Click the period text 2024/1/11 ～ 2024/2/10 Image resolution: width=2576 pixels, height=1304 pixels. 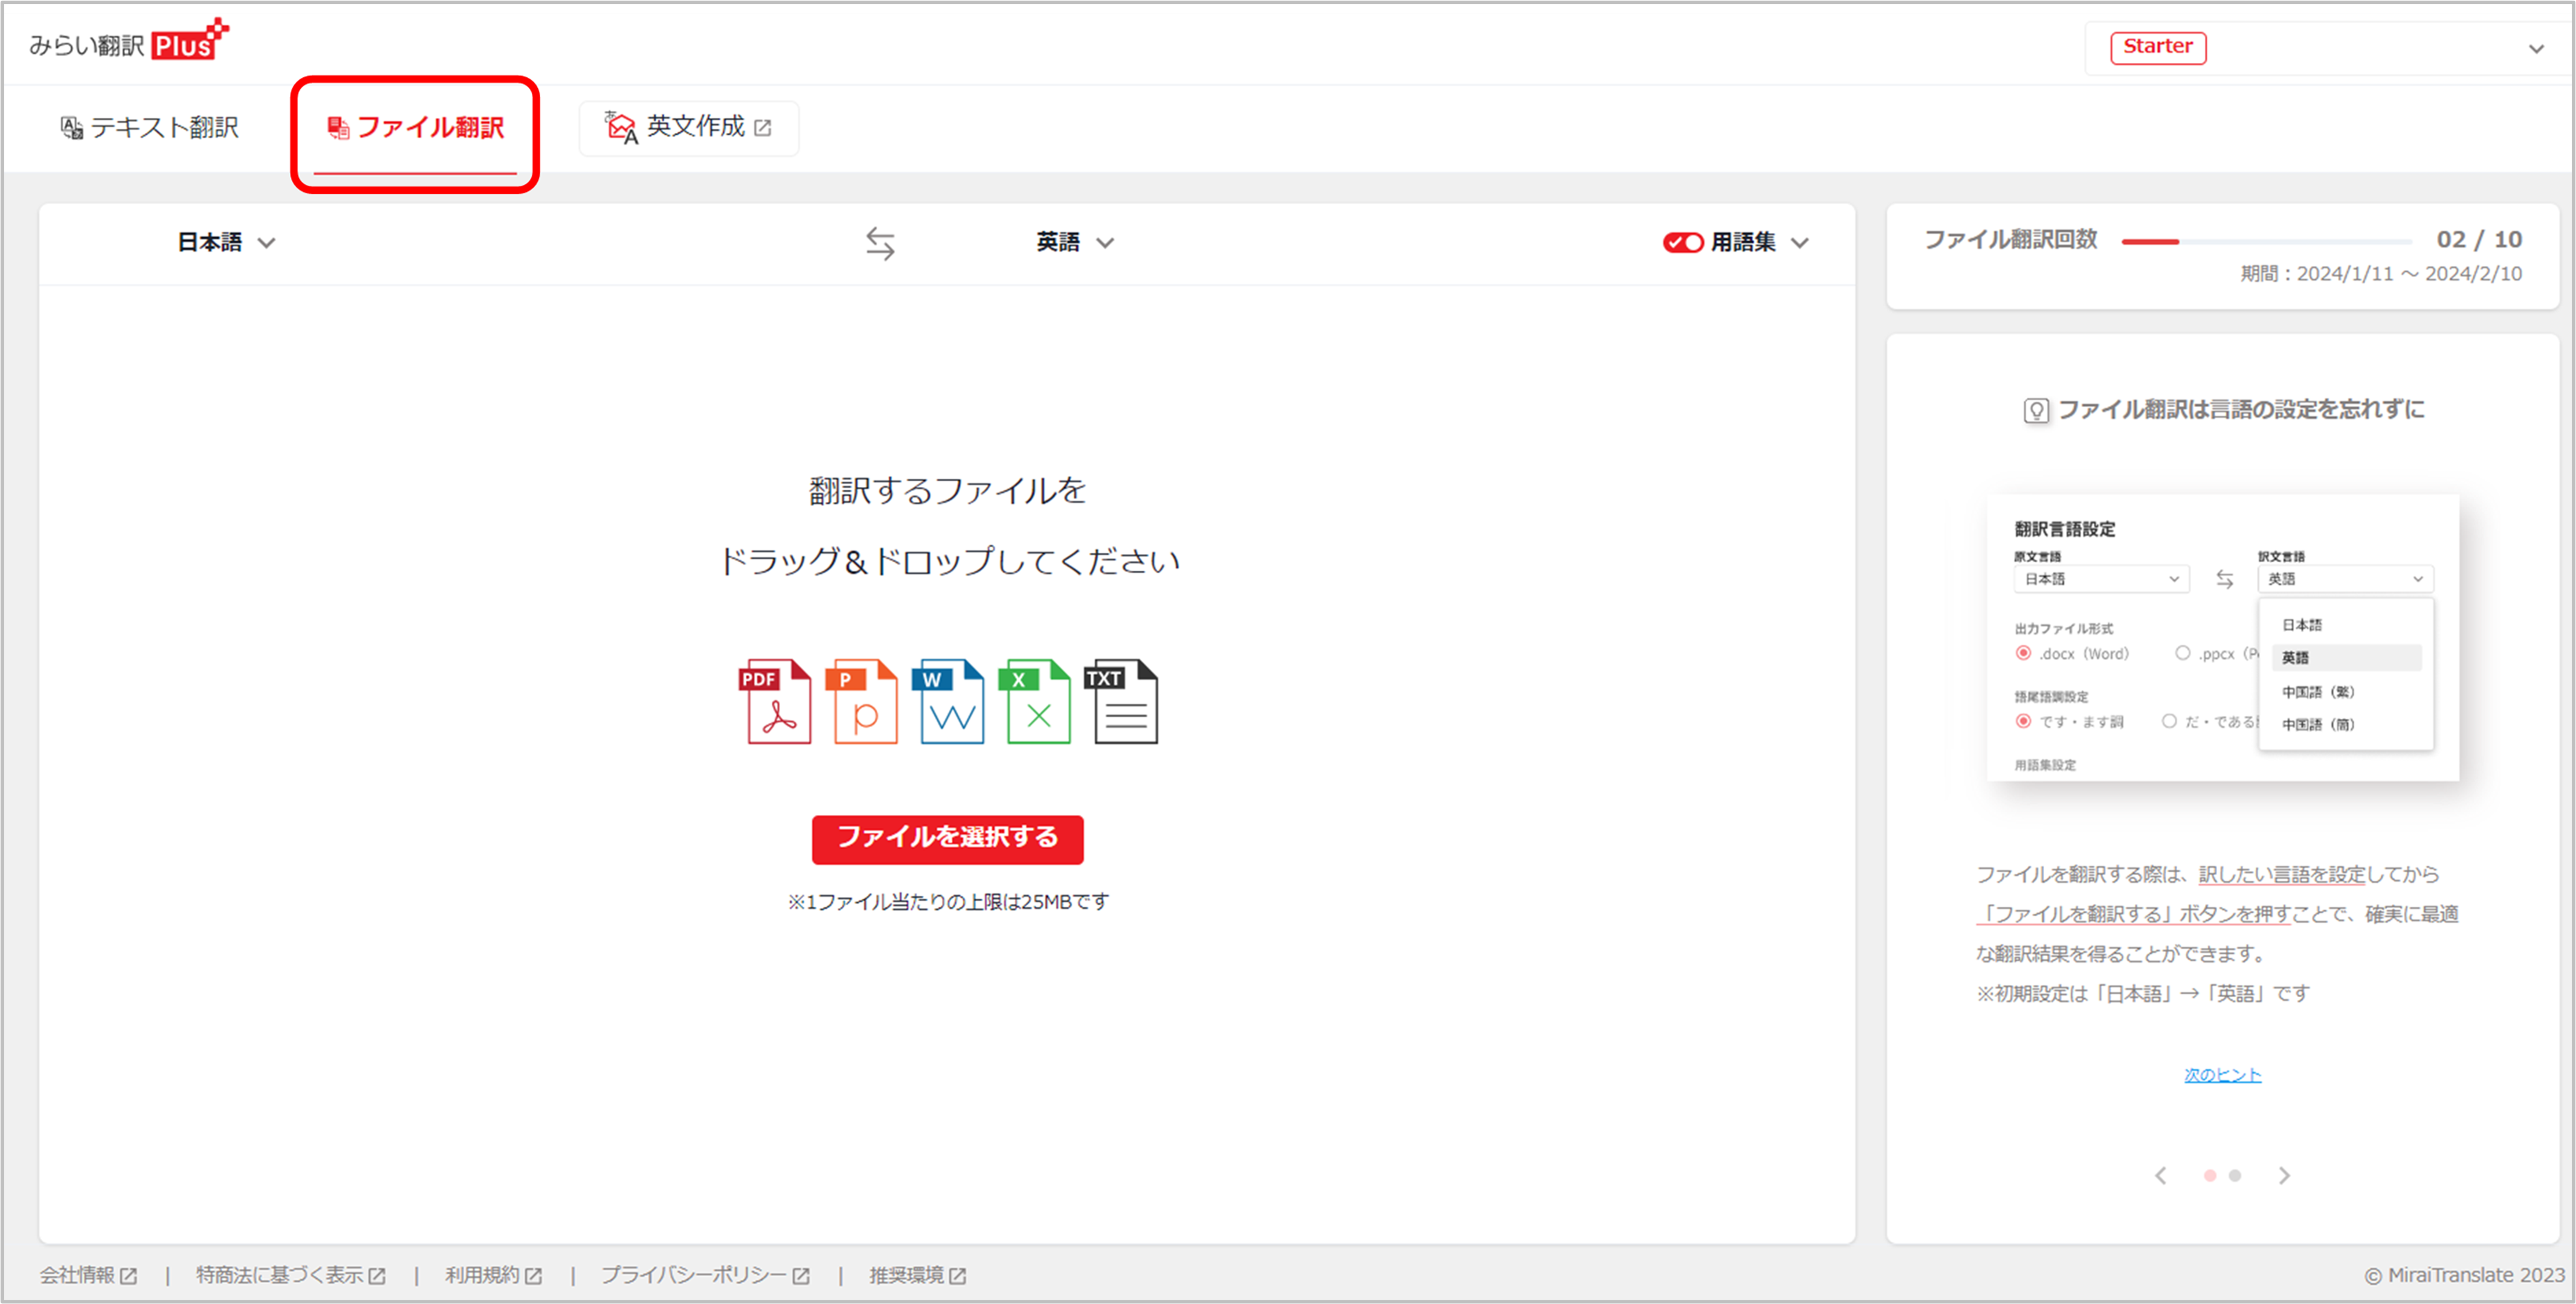pos(2409,274)
